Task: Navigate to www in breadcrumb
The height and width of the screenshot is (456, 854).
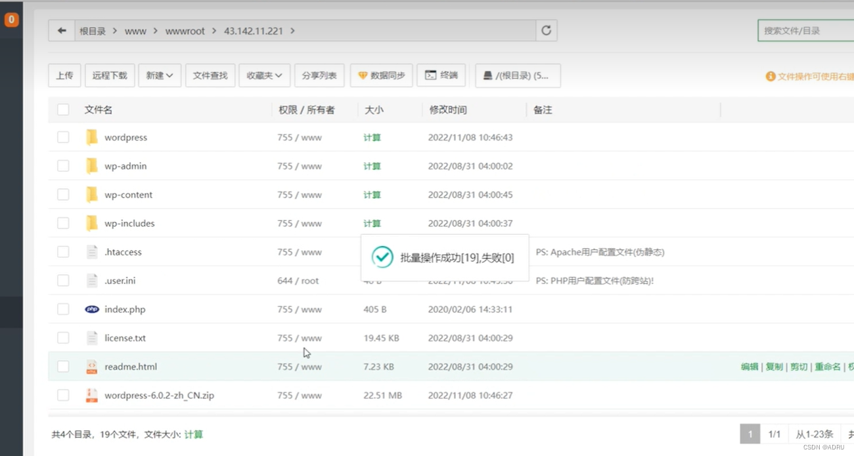Action: [x=135, y=31]
